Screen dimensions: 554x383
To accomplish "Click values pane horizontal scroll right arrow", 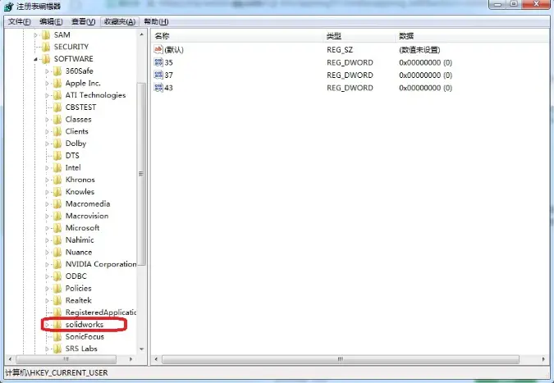I will (543, 359).
